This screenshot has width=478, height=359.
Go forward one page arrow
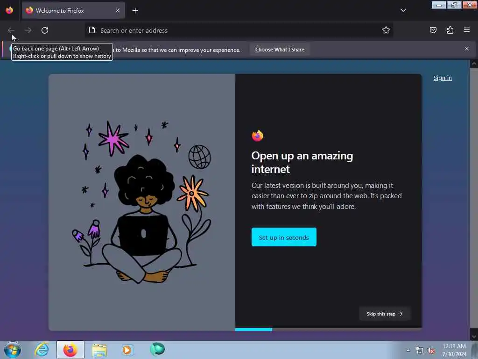click(28, 30)
